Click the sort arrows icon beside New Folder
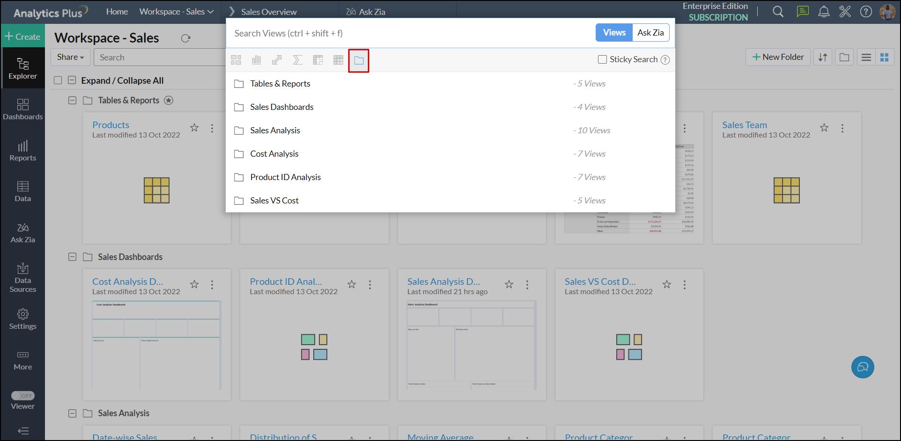Viewport: 901px width, 441px height. coord(823,58)
